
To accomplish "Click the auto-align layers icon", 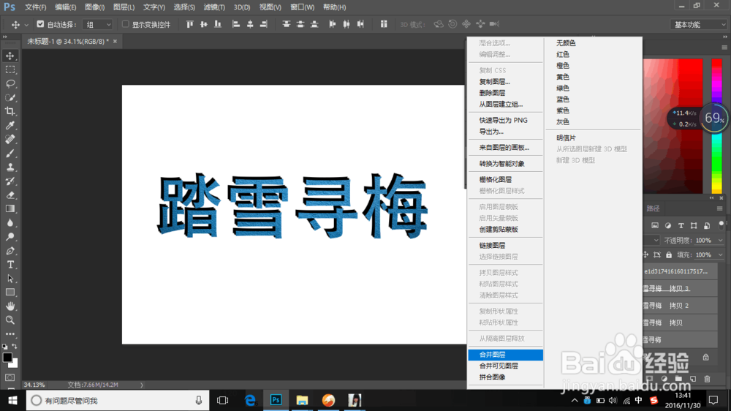I will [x=384, y=24].
